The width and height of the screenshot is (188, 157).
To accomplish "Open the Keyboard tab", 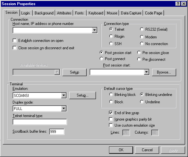I will (x=96, y=13).
